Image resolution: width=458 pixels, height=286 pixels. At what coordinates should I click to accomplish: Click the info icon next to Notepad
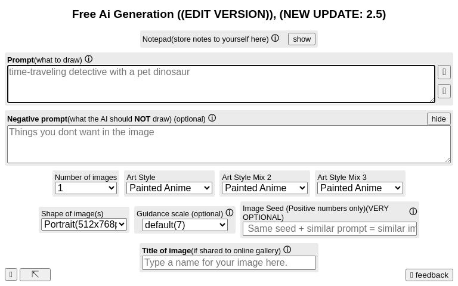tap(275, 38)
